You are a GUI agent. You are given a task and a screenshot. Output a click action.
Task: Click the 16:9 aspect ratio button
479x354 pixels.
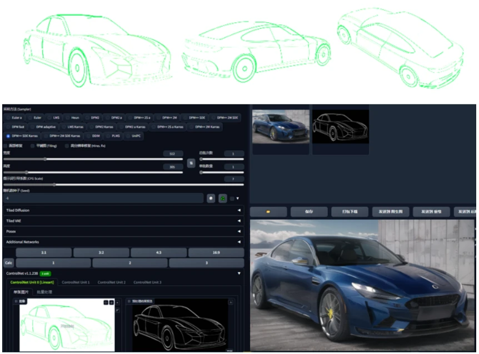coord(216,252)
